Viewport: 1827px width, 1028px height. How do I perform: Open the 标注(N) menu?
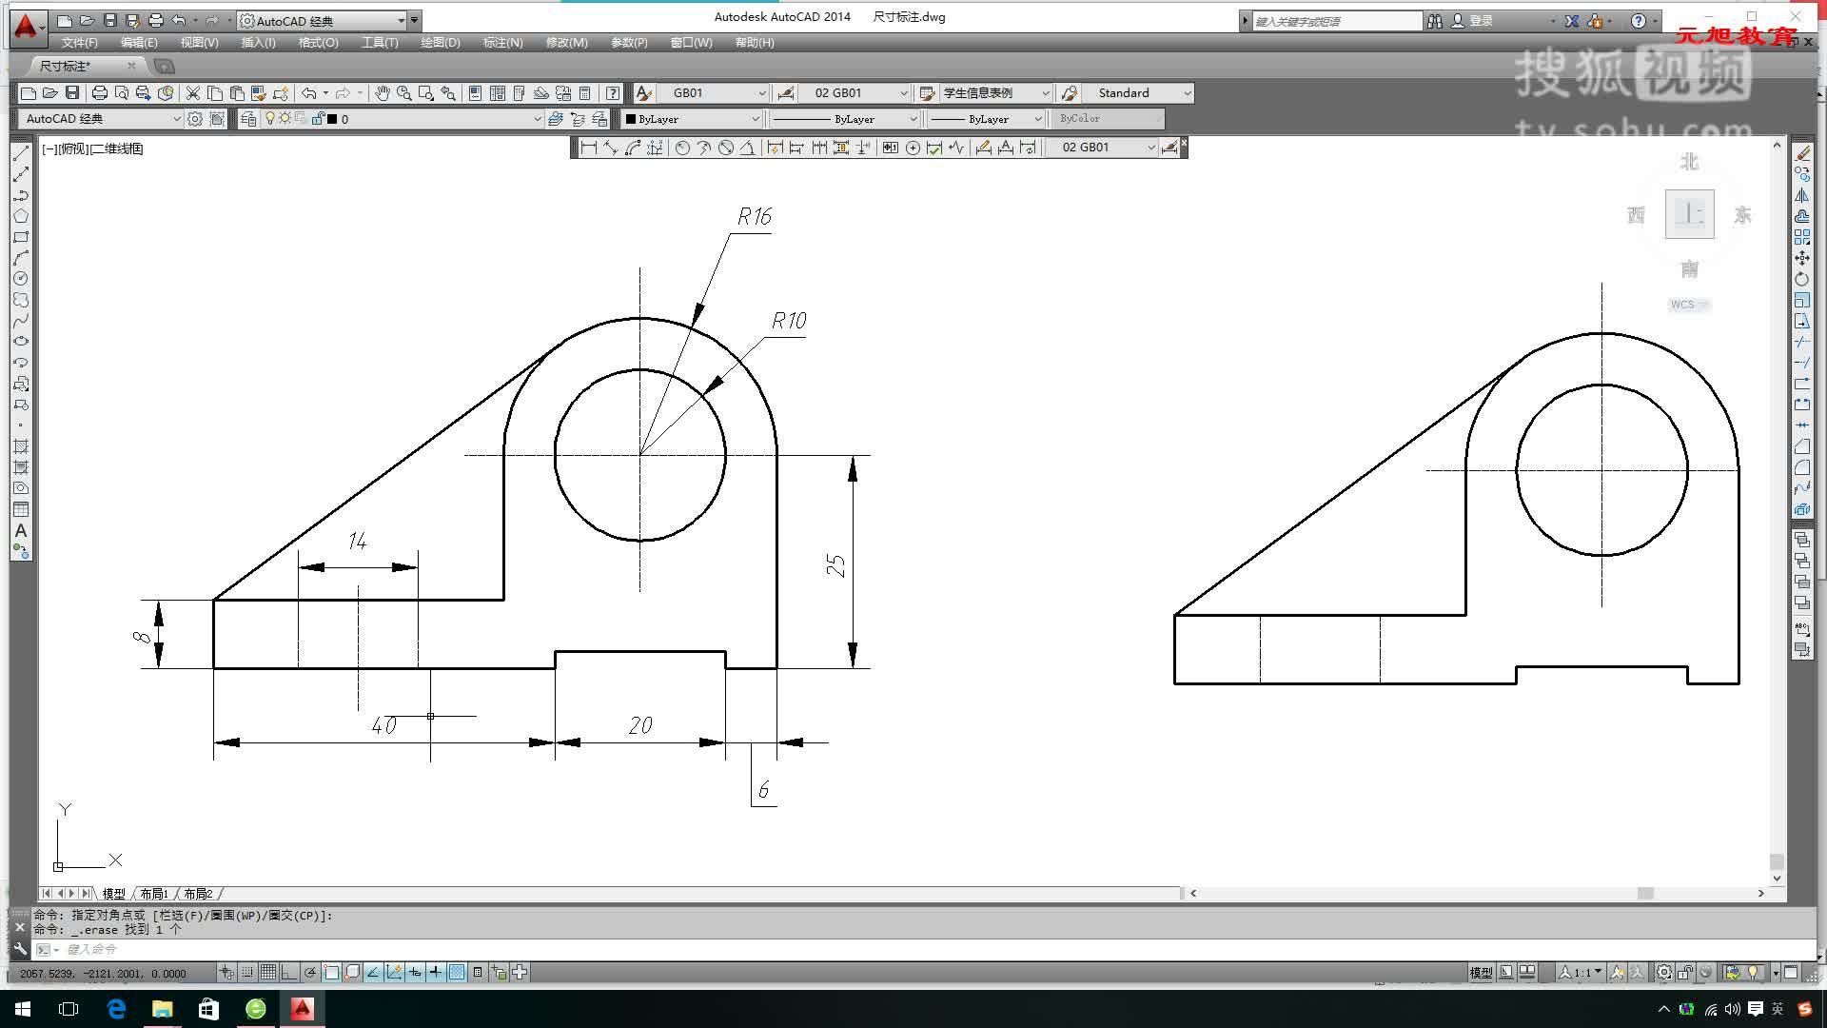coord(504,43)
